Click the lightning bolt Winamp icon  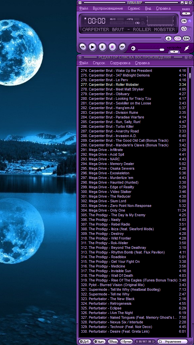(x=187, y=48)
